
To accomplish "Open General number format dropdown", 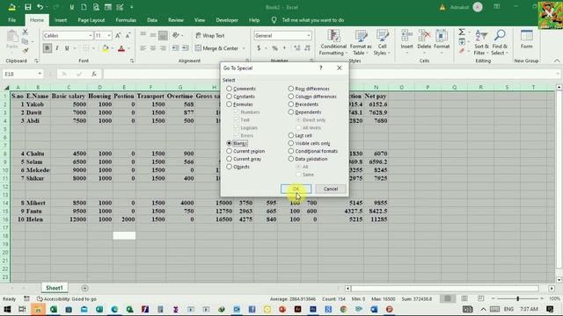I will coord(309,35).
